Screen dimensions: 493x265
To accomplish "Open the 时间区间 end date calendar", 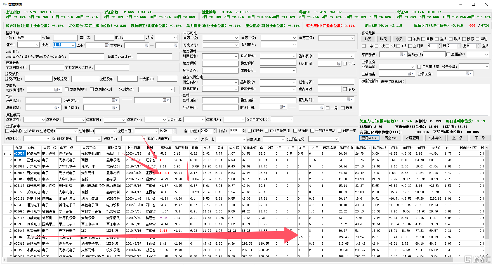I will point(321,107).
